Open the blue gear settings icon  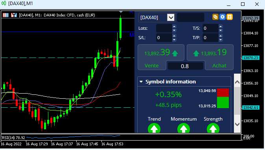pyautogui.click(x=223, y=17)
